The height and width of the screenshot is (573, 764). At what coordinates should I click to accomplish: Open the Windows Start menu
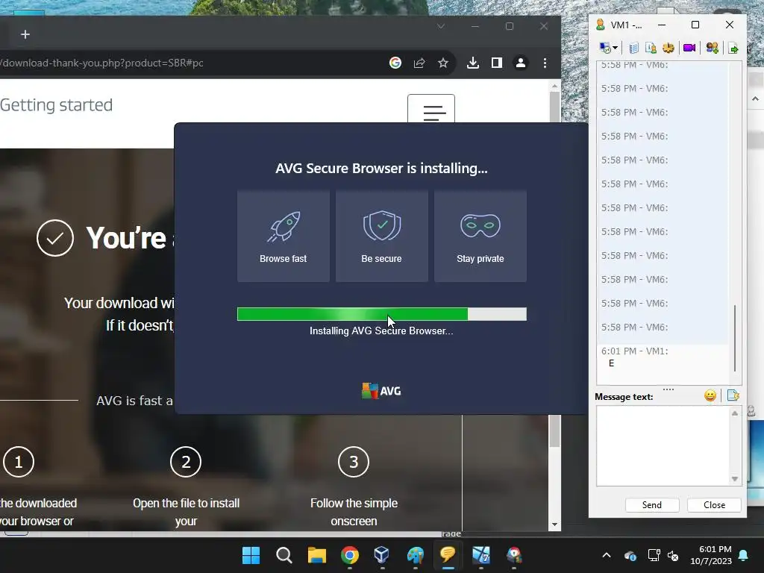coord(251,555)
